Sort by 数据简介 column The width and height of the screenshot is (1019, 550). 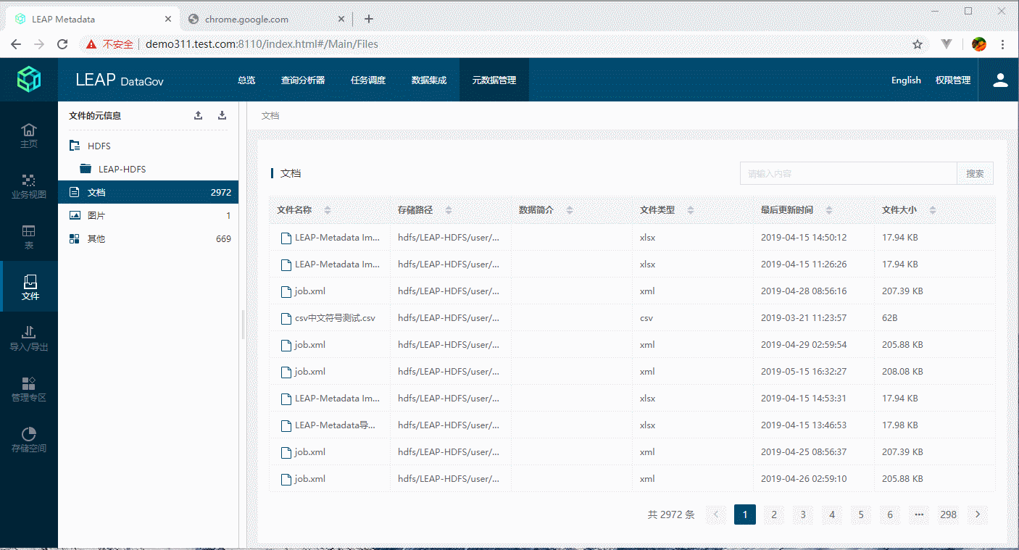click(x=570, y=210)
